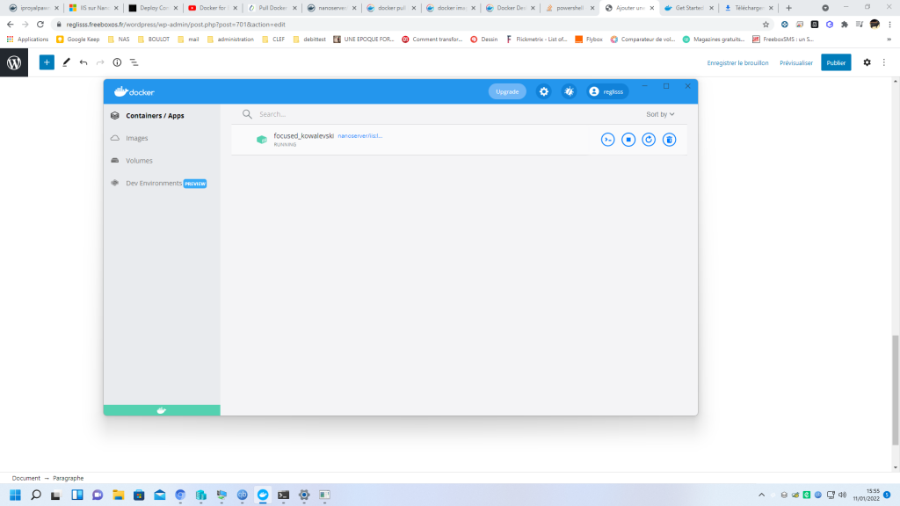Open Docker troubleshoot bug icon

click(x=570, y=91)
